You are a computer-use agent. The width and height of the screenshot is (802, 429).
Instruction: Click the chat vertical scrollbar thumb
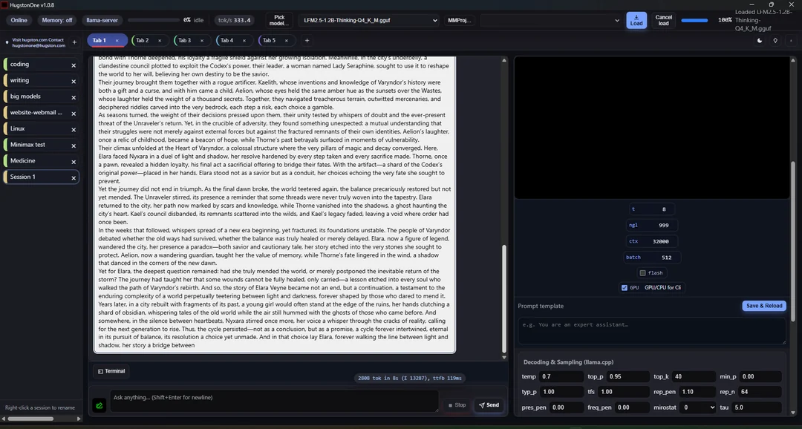coord(503,298)
